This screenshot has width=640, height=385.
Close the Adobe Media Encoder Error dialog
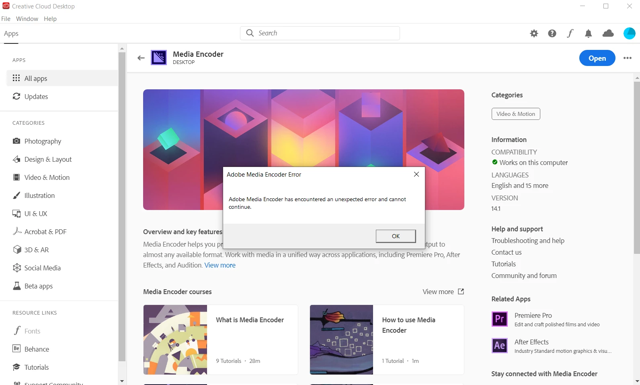click(x=416, y=174)
